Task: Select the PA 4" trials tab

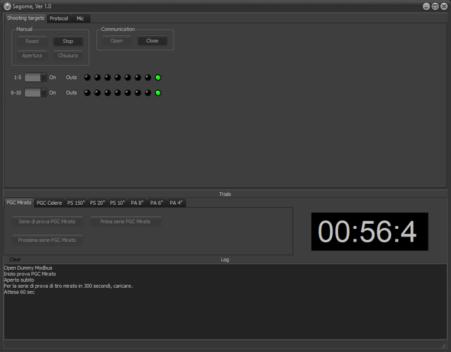Action: 176,203
